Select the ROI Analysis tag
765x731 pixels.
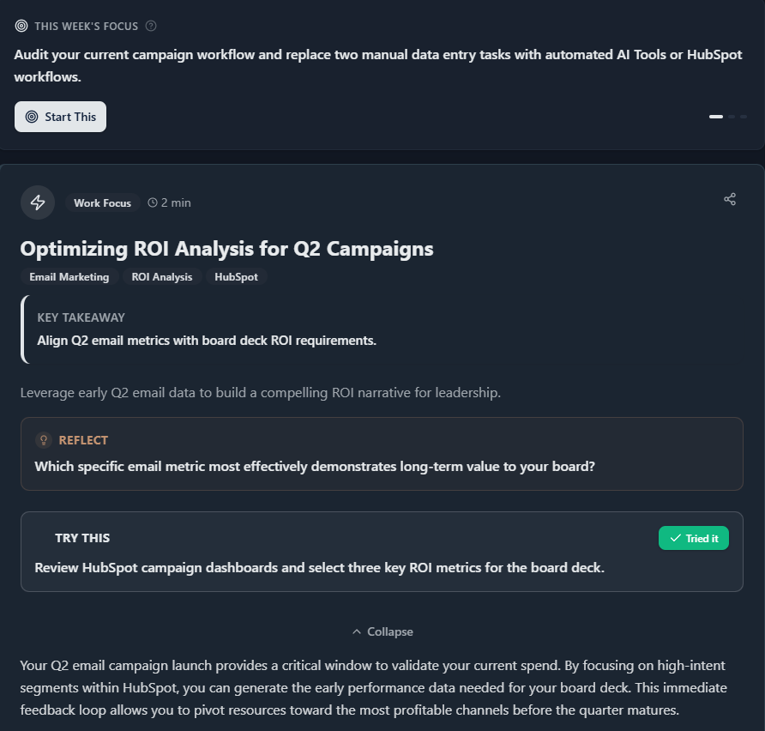pos(162,277)
